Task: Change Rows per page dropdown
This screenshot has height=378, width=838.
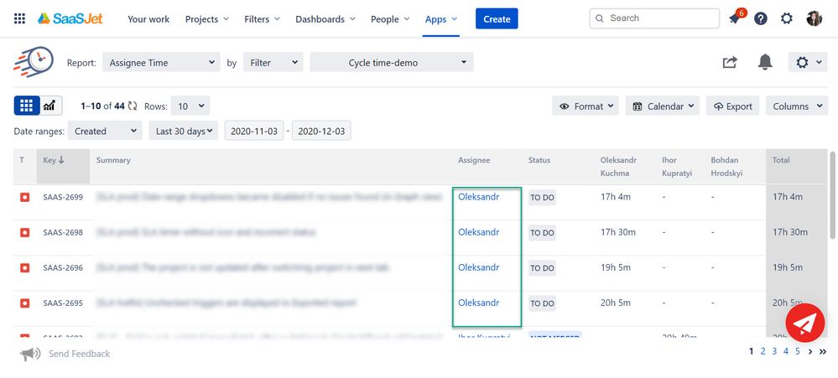Action: tap(190, 106)
